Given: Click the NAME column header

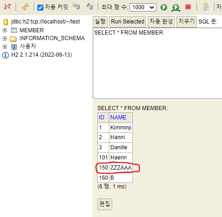Looking at the screenshot, I should [x=121, y=117].
